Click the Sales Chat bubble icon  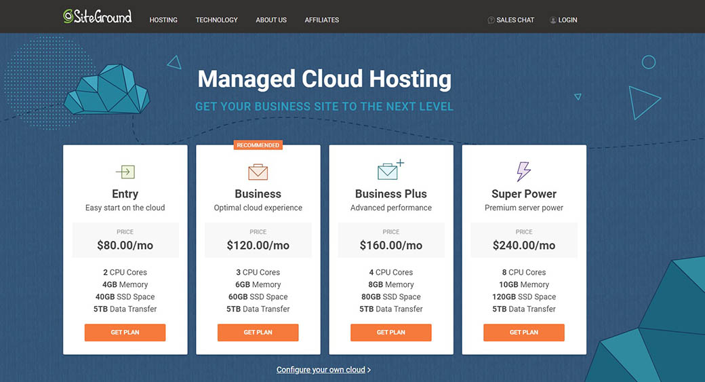pyautogui.click(x=491, y=20)
